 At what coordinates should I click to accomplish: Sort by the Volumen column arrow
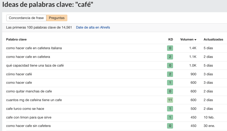pos(195,40)
